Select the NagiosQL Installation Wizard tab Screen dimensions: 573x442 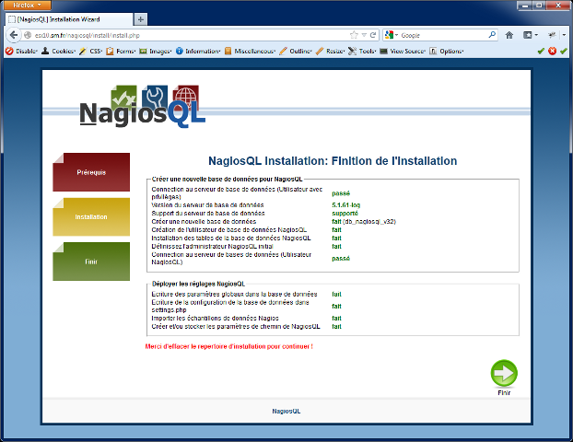(69, 19)
